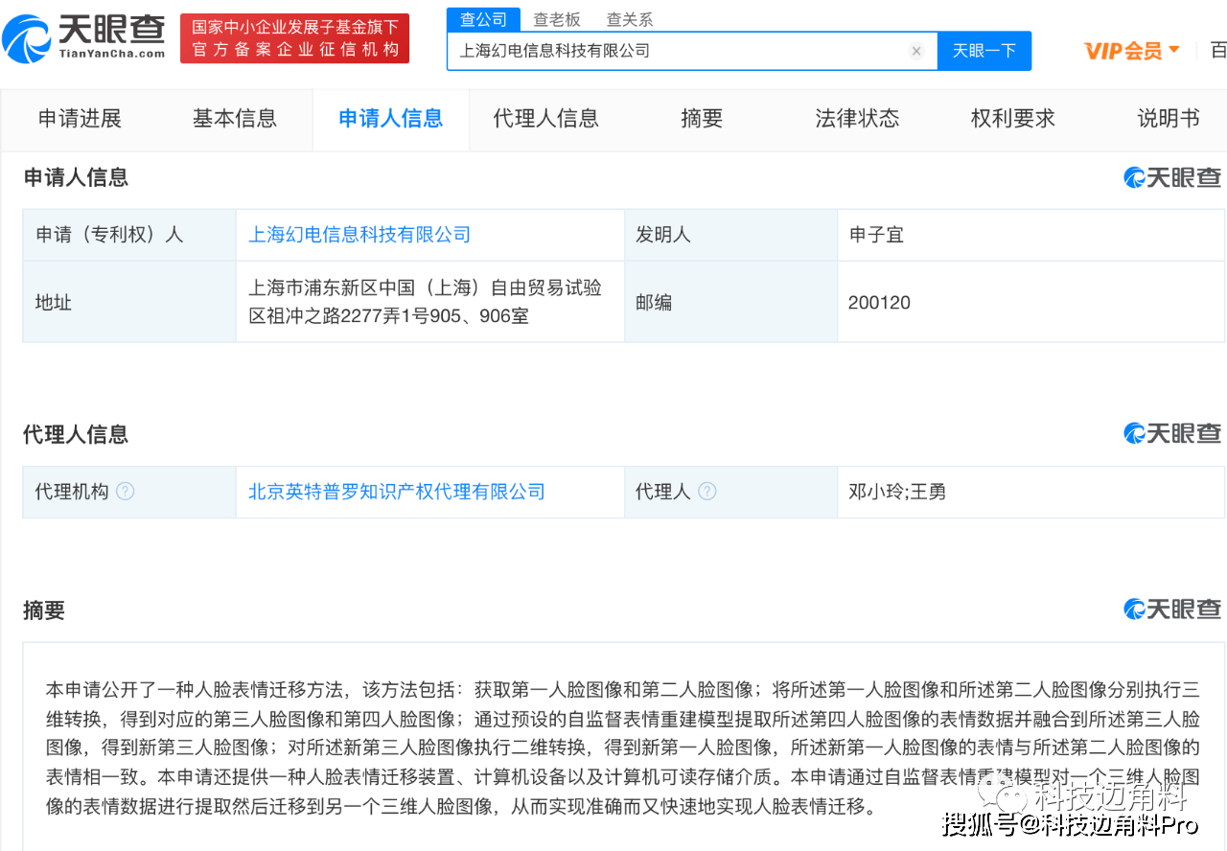Open the 基本信息 tab
The height and width of the screenshot is (851, 1227).
point(235,119)
